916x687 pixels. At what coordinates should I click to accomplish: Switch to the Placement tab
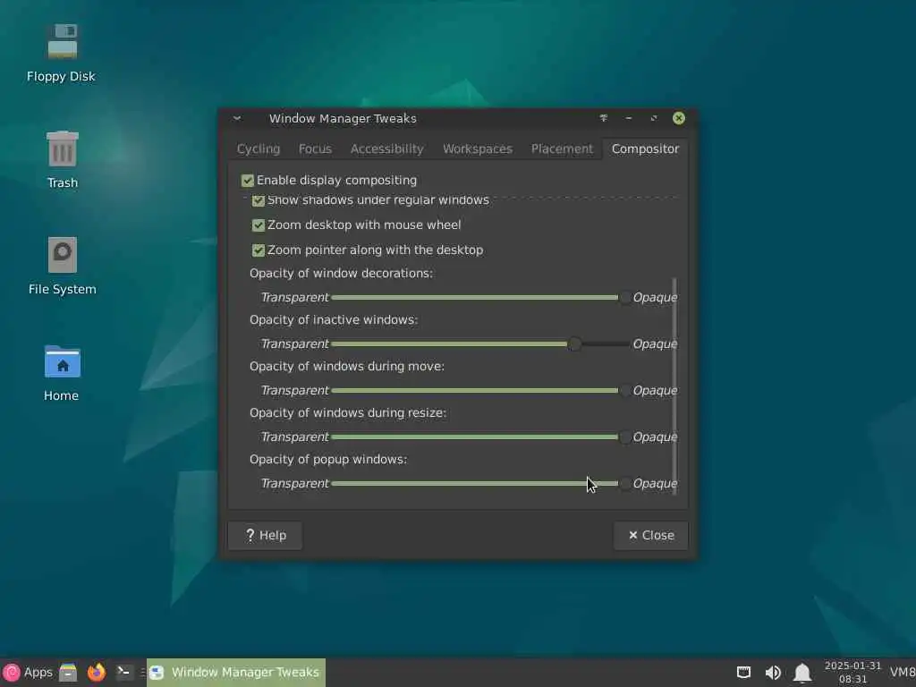coord(562,149)
